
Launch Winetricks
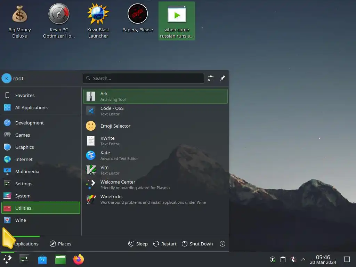point(155,199)
